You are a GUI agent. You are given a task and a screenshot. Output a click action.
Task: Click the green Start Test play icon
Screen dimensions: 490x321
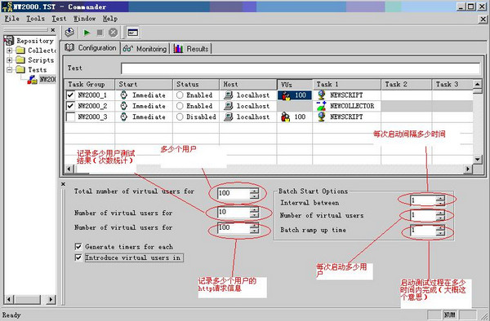click(87, 33)
